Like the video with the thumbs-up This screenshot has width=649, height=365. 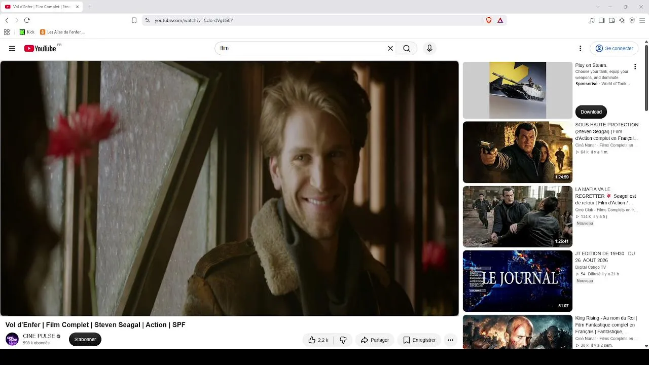point(318,340)
